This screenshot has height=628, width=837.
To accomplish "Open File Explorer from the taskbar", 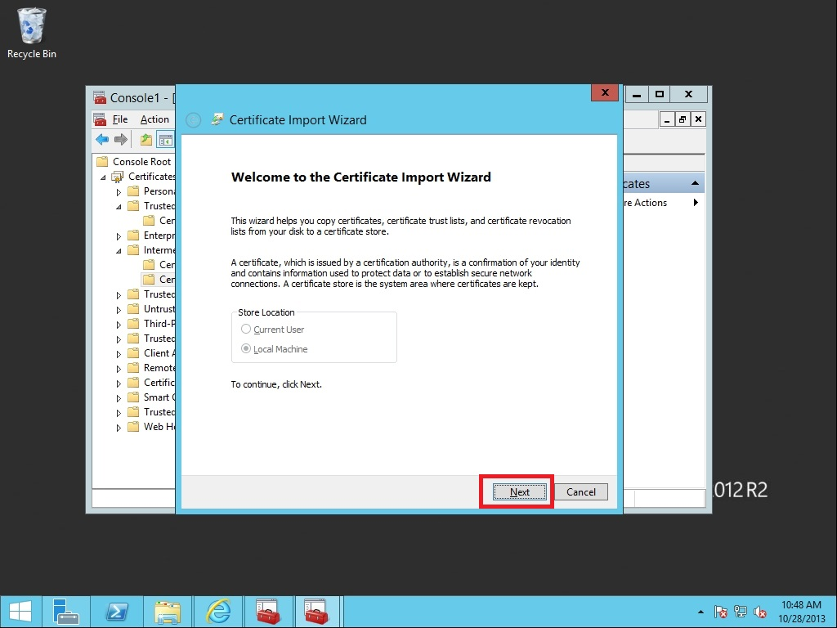I will tap(168, 611).
